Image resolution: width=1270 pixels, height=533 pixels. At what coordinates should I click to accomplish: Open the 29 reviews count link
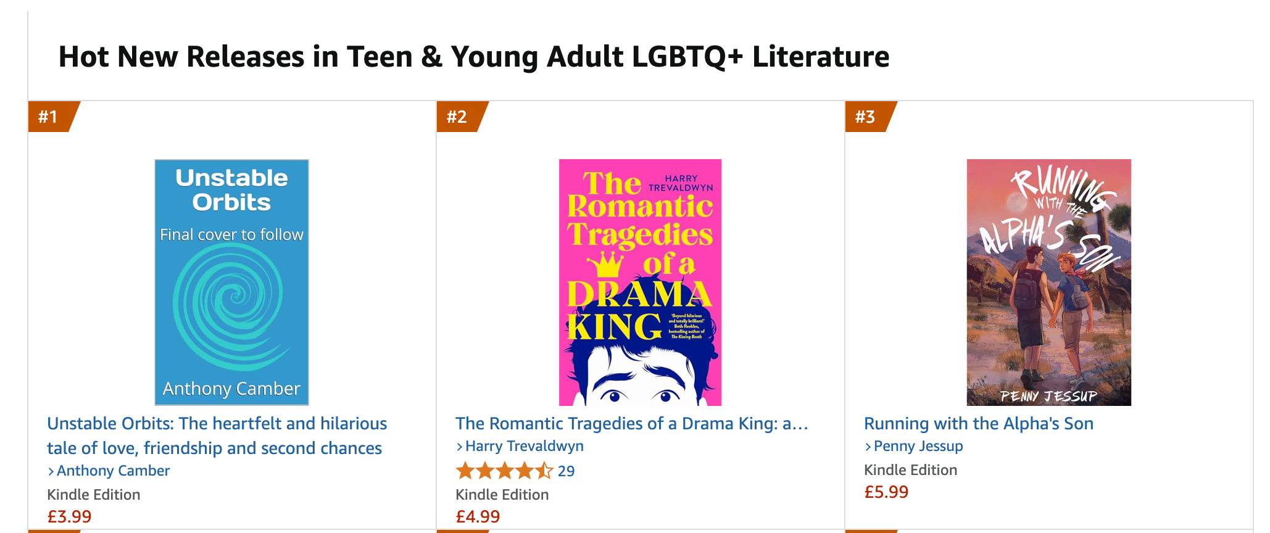(x=566, y=471)
